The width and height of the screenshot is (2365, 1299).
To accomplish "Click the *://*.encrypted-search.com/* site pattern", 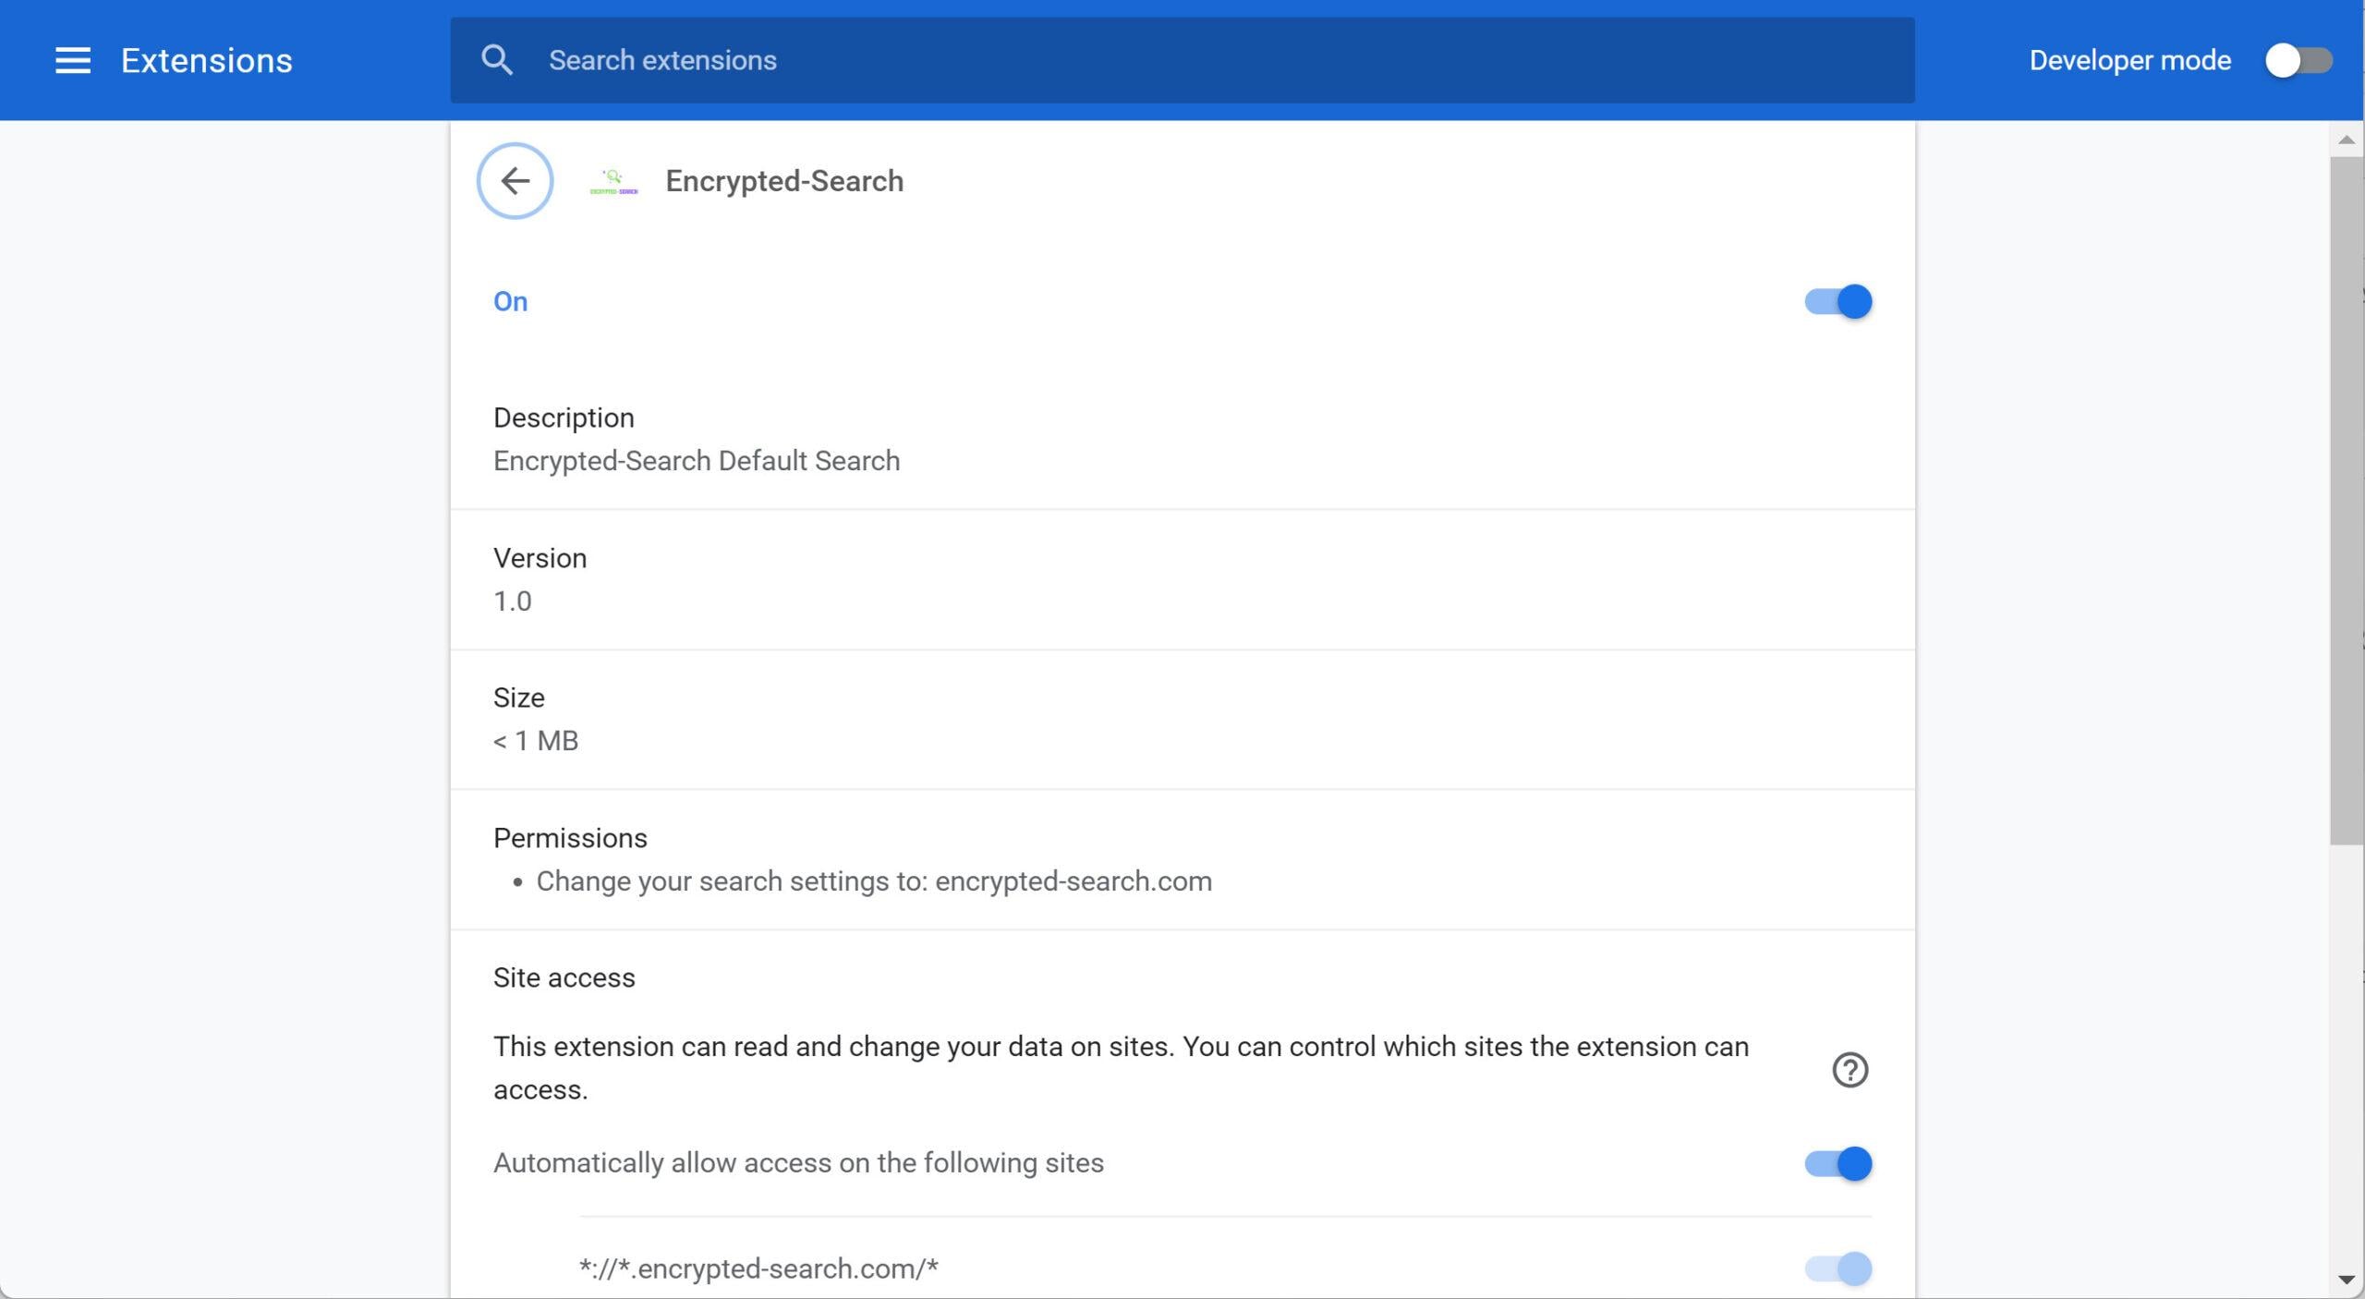I will tap(758, 1269).
